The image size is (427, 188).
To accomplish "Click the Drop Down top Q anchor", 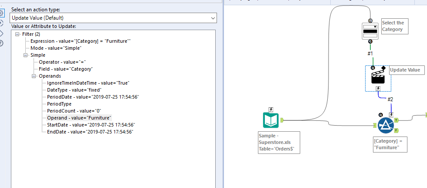I will coord(370,21).
